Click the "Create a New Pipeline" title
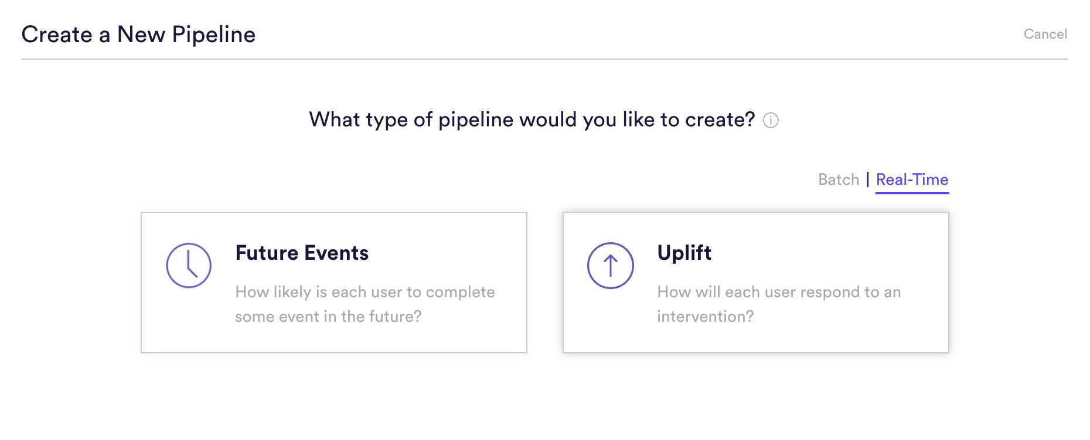 coord(138,35)
